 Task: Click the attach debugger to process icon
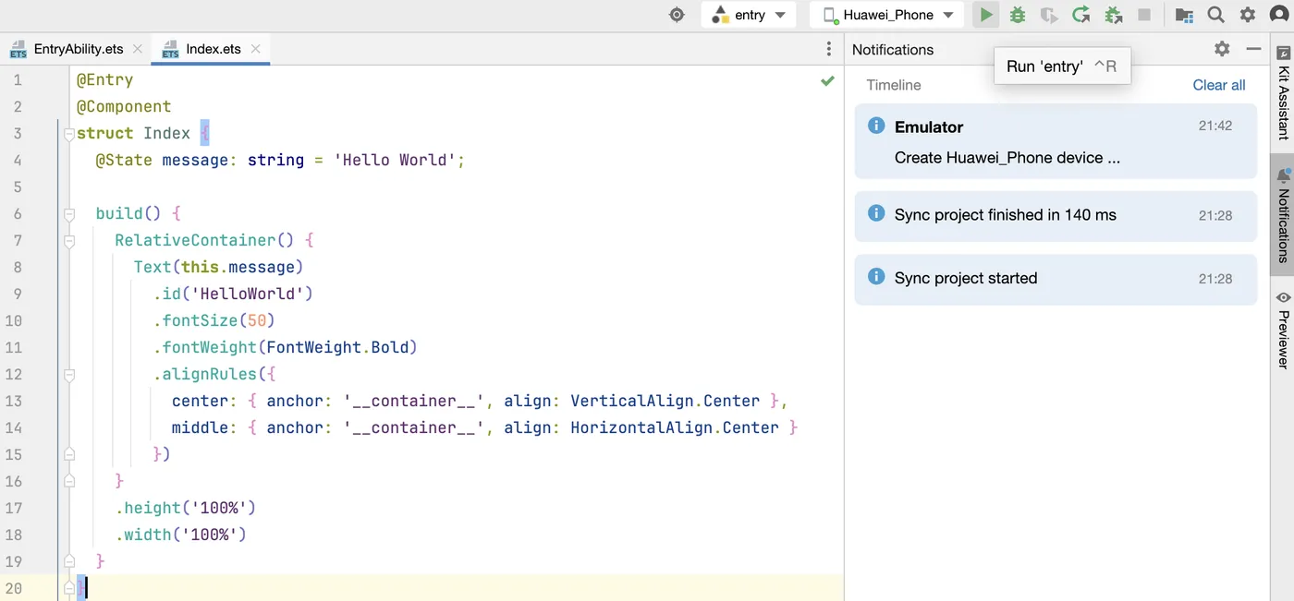tap(1113, 15)
